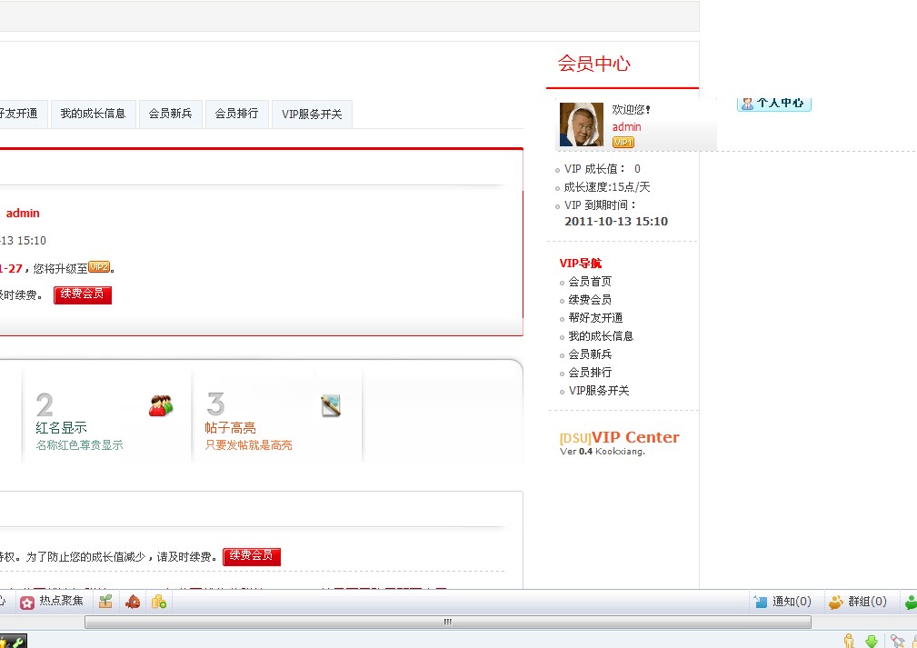The width and height of the screenshot is (917, 648).
Task: Click the 红名显示 feature title
Action: click(x=62, y=427)
